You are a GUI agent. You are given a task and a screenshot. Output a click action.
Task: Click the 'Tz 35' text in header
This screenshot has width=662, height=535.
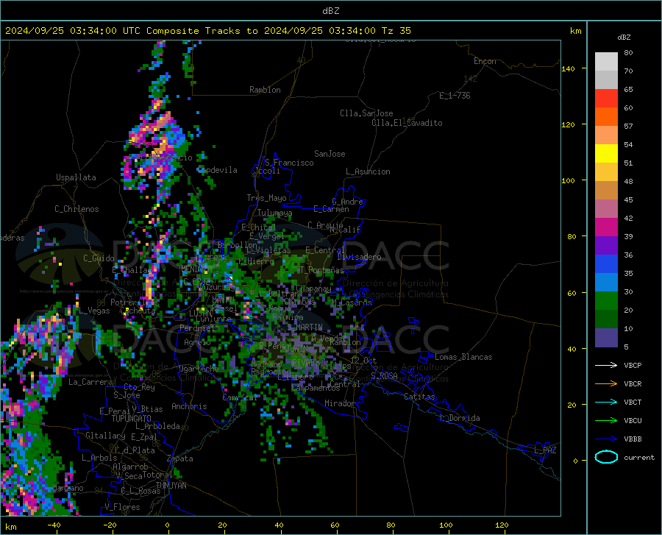[x=396, y=31]
